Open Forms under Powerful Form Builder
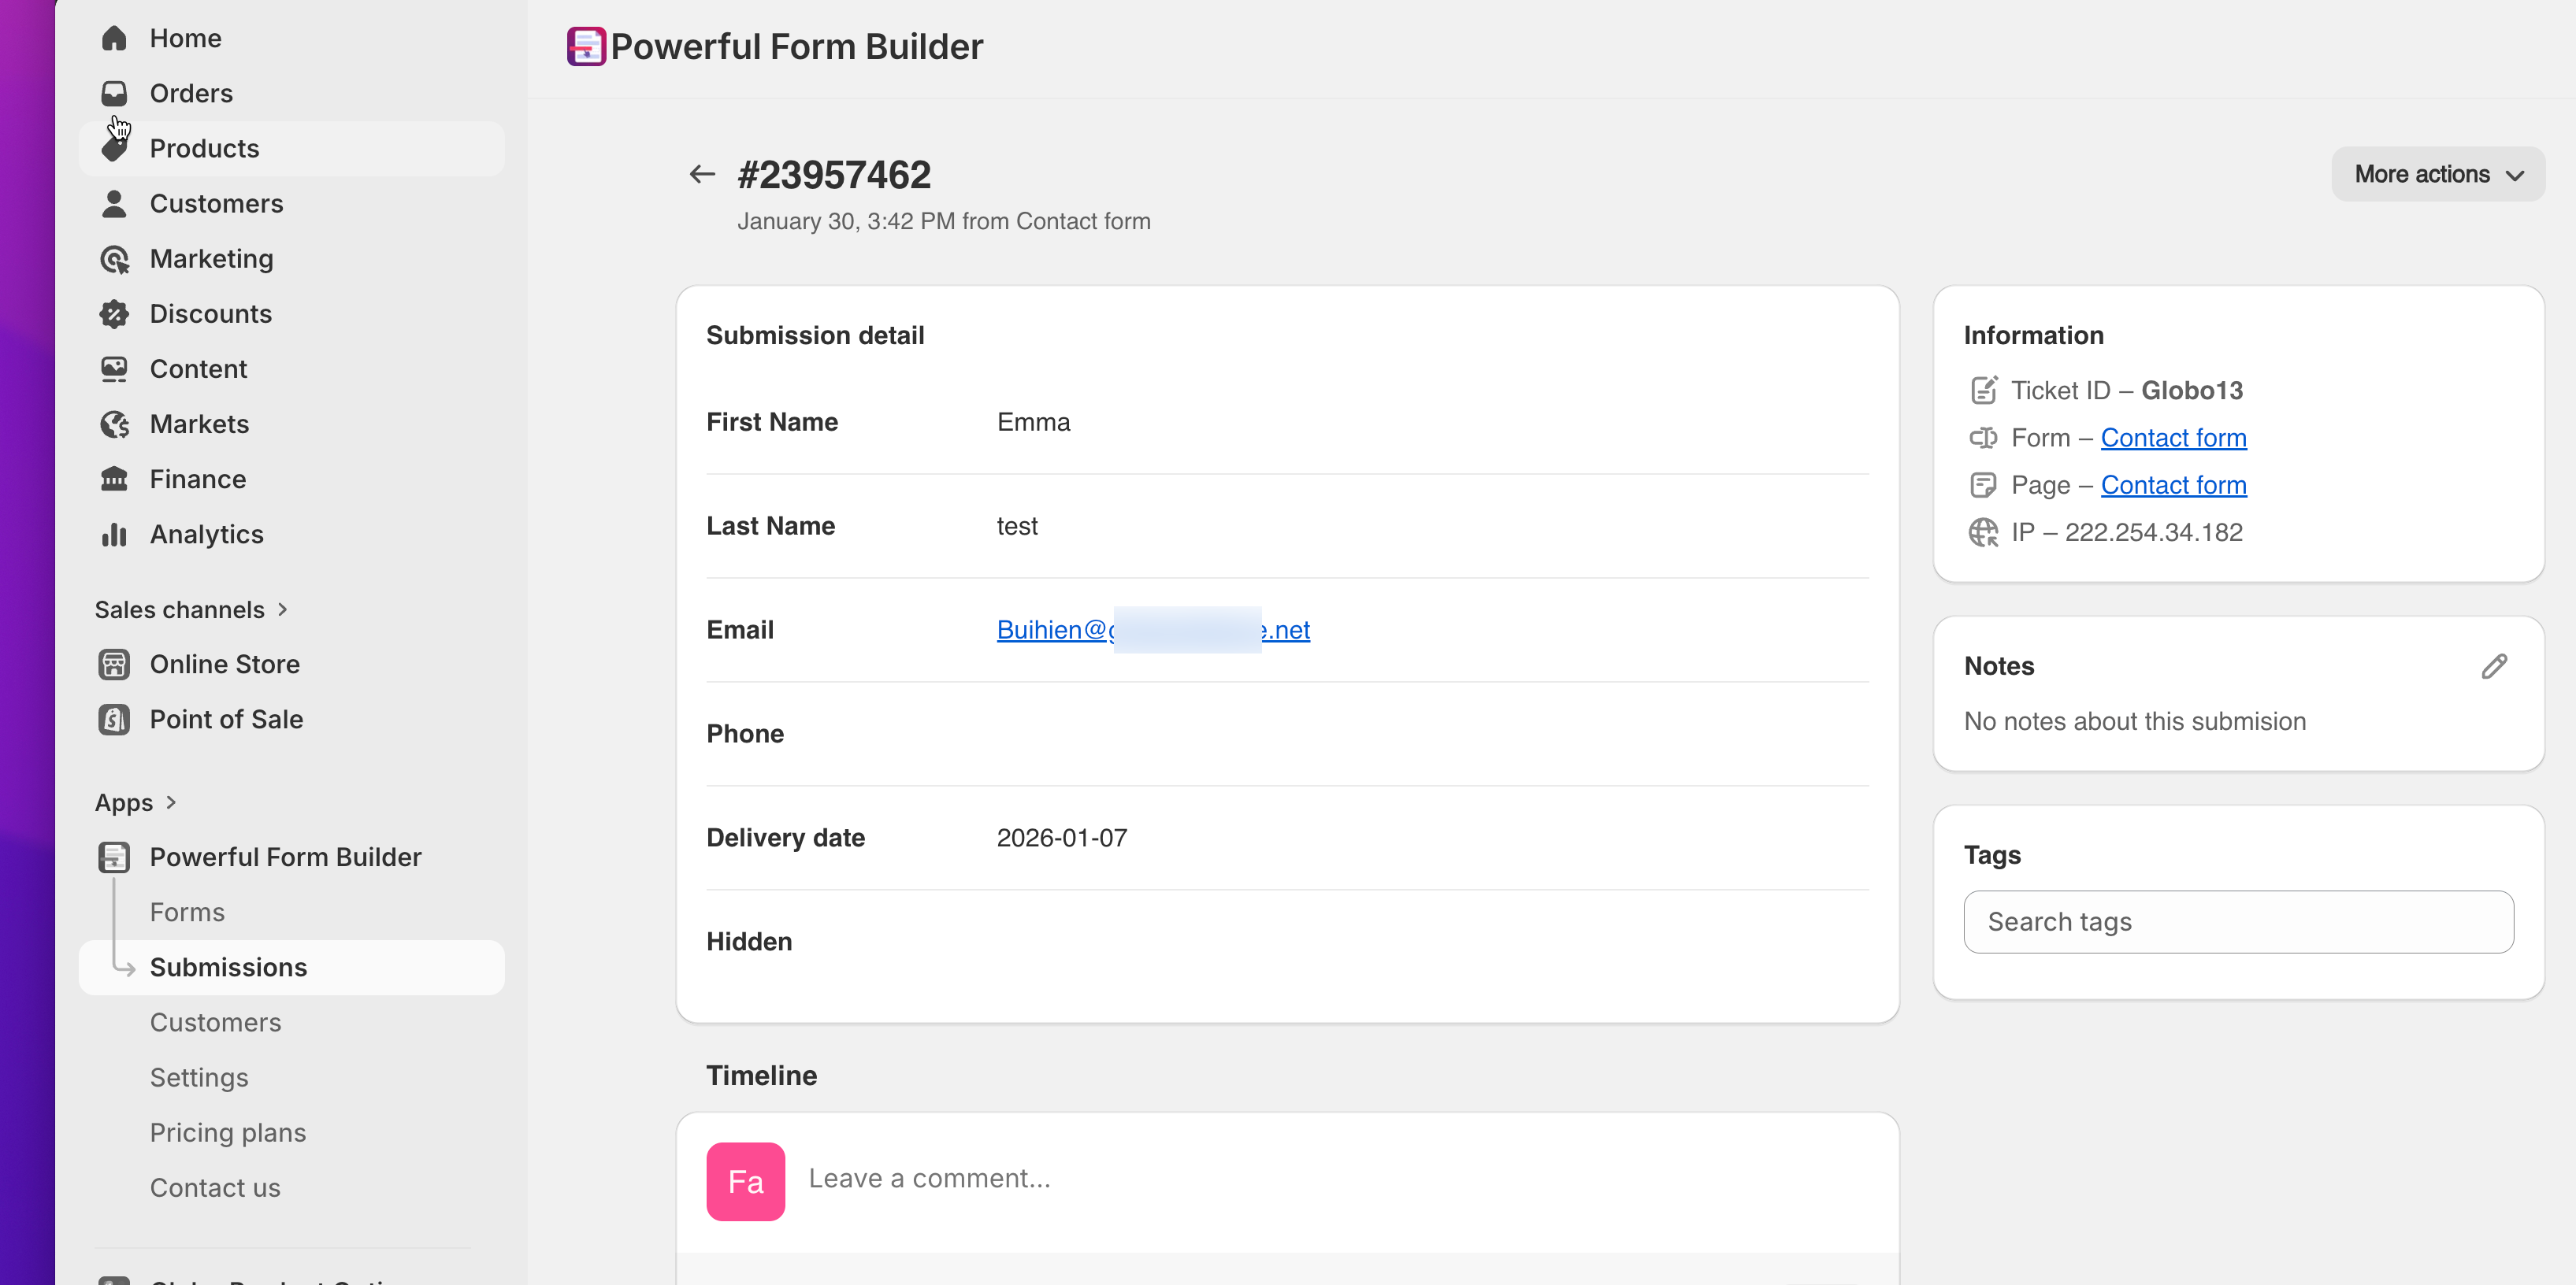Screen dimensions: 2576x1285 tap(187, 913)
